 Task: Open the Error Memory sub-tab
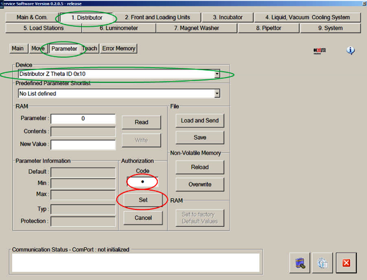pyautogui.click(x=119, y=48)
